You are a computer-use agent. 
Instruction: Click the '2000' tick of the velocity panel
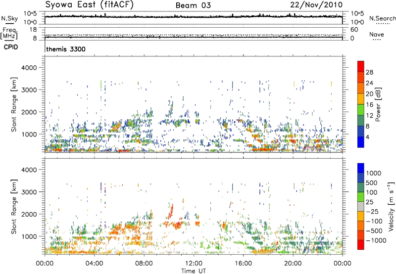coord(29,214)
